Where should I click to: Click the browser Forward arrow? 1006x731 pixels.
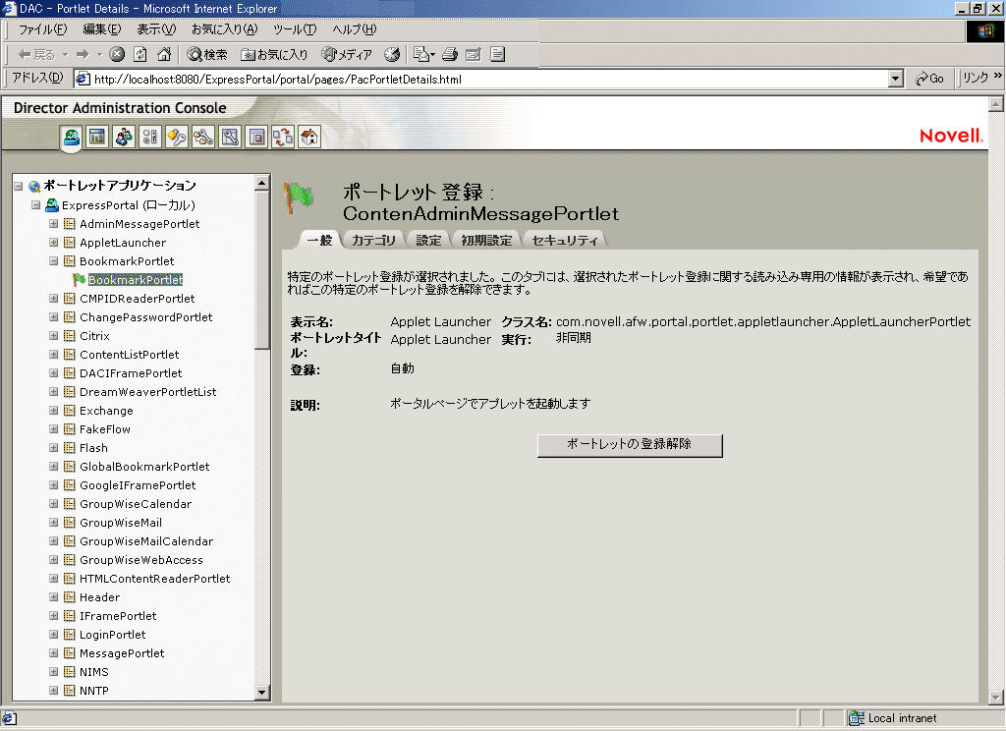click(x=83, y=55)
